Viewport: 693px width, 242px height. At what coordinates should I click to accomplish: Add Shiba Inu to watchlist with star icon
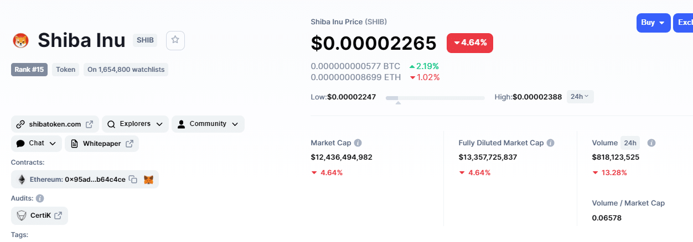coord(175,40)
